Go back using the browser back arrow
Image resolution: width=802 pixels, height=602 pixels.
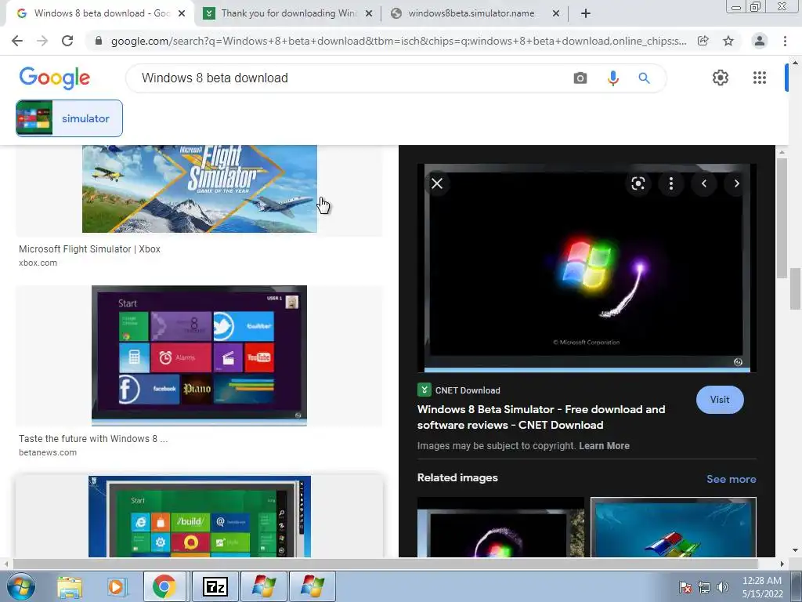(x=17, y=41)
